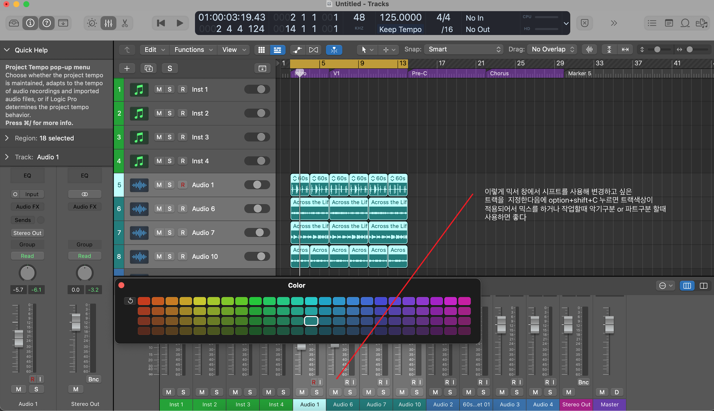Toggle the Mixer sliders button
This screenshot has height=411, width=714.
[x=108, y=23]
